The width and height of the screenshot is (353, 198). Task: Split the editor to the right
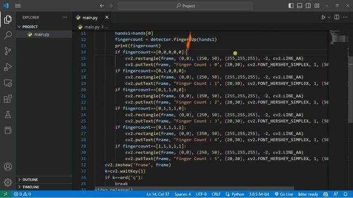point(337,17)
